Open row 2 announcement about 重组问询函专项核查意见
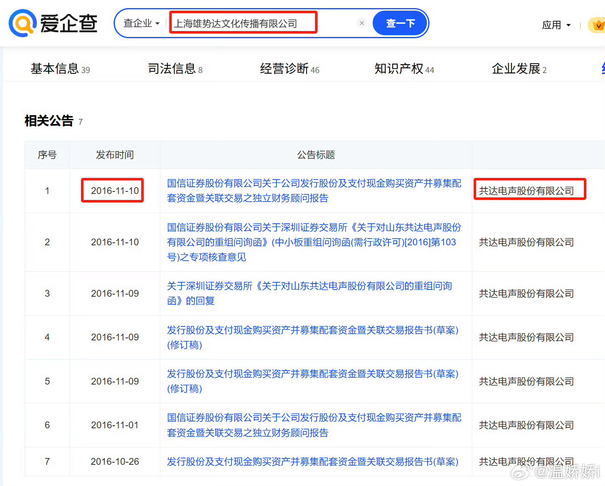605x486 pixels. click(x=314, y=242)
